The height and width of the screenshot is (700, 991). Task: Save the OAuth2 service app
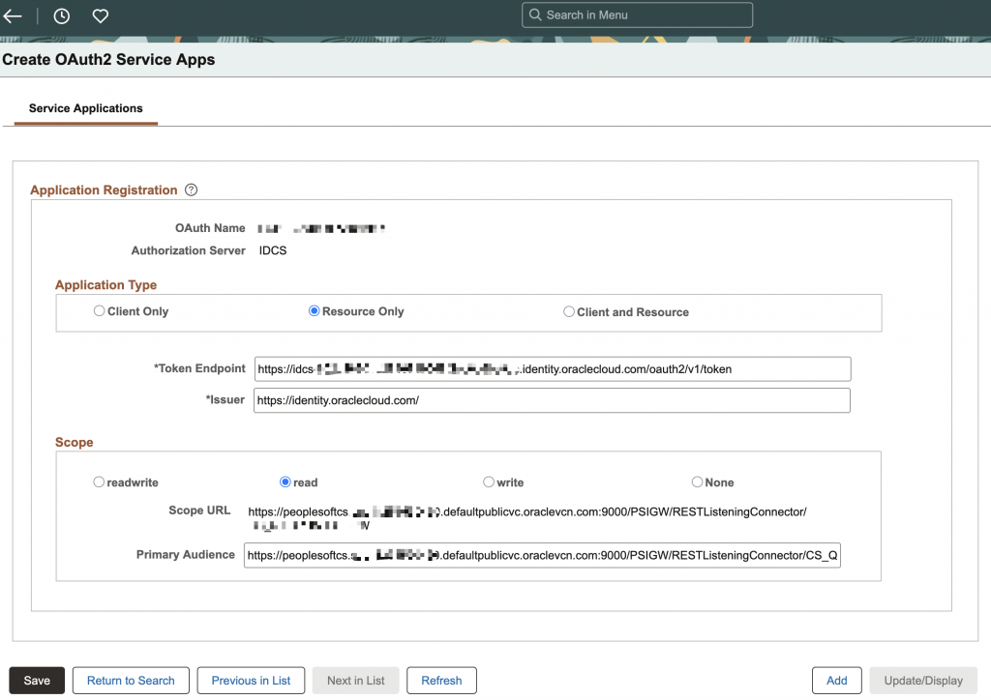pyautogui.click(x=36, y=680)
